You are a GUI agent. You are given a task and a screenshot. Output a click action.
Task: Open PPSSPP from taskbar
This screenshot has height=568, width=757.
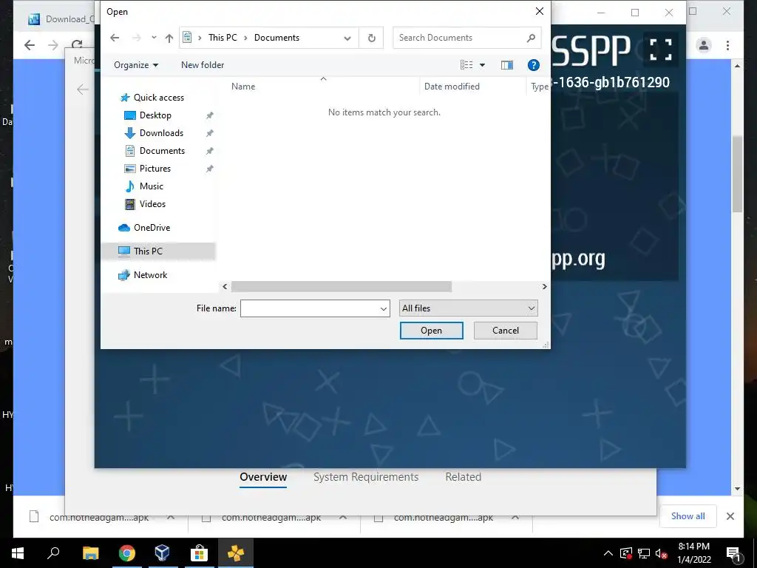[236, 553]
